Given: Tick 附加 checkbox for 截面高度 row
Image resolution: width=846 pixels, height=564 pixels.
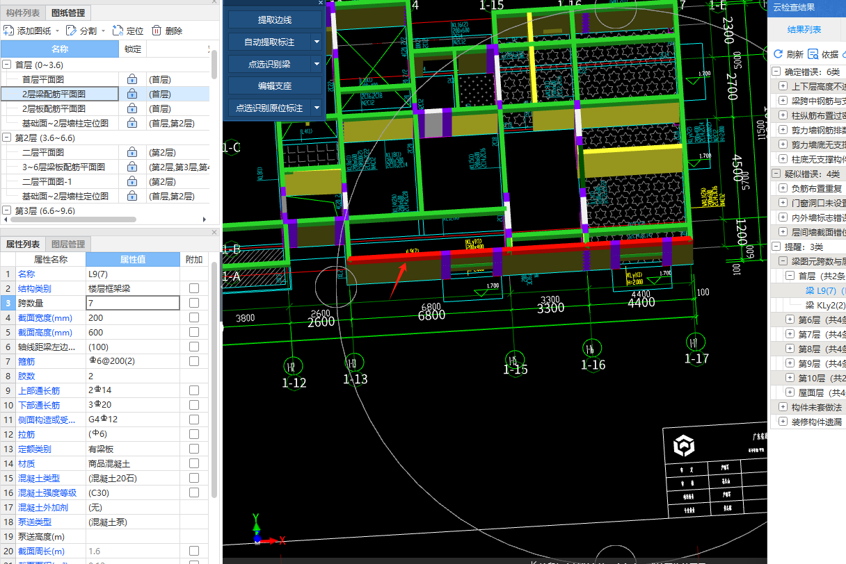Looking at the screenshot, I should pyautogui.click(x=194, y=332).
